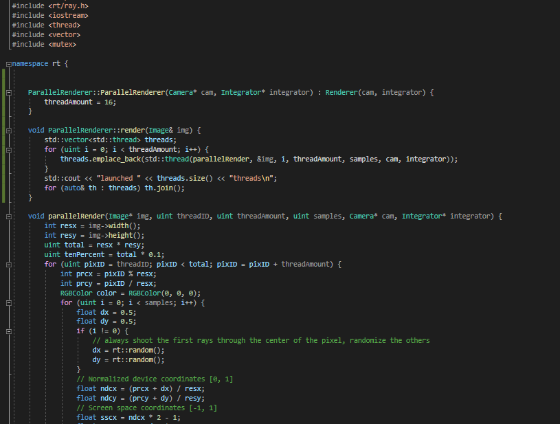Click the float ndcy assignment line
Screen dimensions: 560x424
141,399
